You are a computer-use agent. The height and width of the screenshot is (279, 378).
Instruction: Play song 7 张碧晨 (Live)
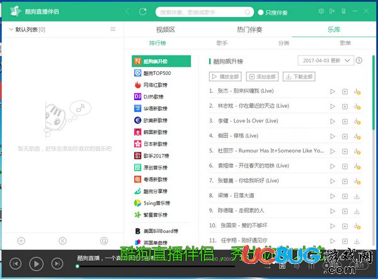[x=333, y=181]
